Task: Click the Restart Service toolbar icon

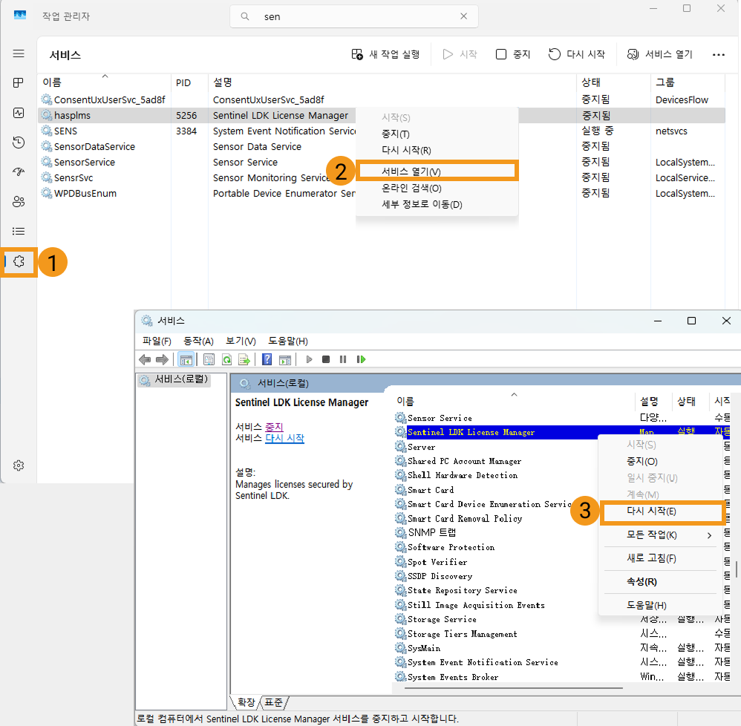Action: click(361, 360)
